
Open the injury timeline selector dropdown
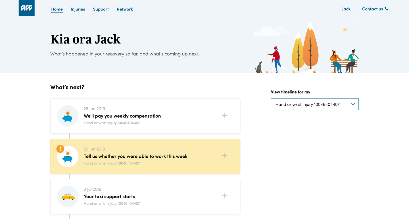315,104
